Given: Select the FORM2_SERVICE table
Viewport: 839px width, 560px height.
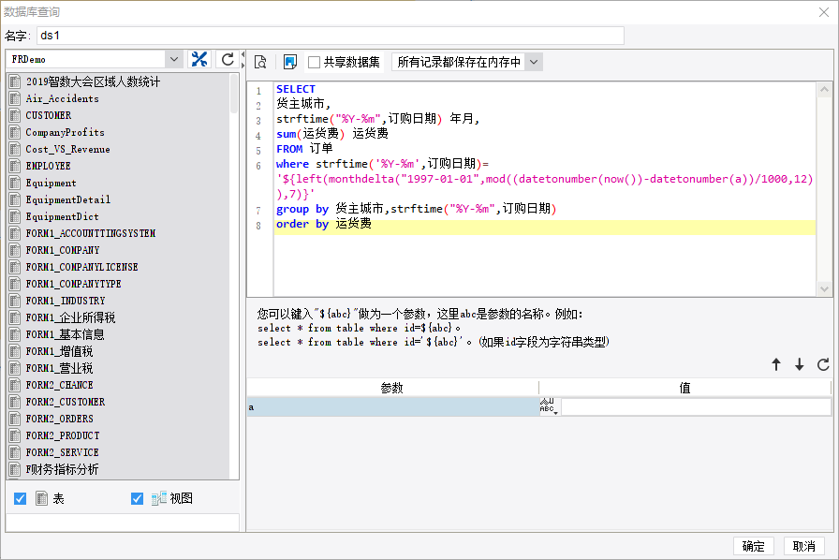Looking at the screenshot, I should pos(62,452).
